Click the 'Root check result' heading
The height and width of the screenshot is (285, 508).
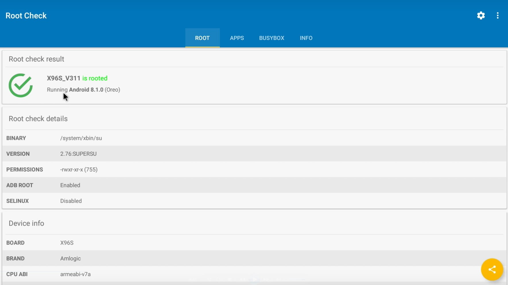point(36,59)
